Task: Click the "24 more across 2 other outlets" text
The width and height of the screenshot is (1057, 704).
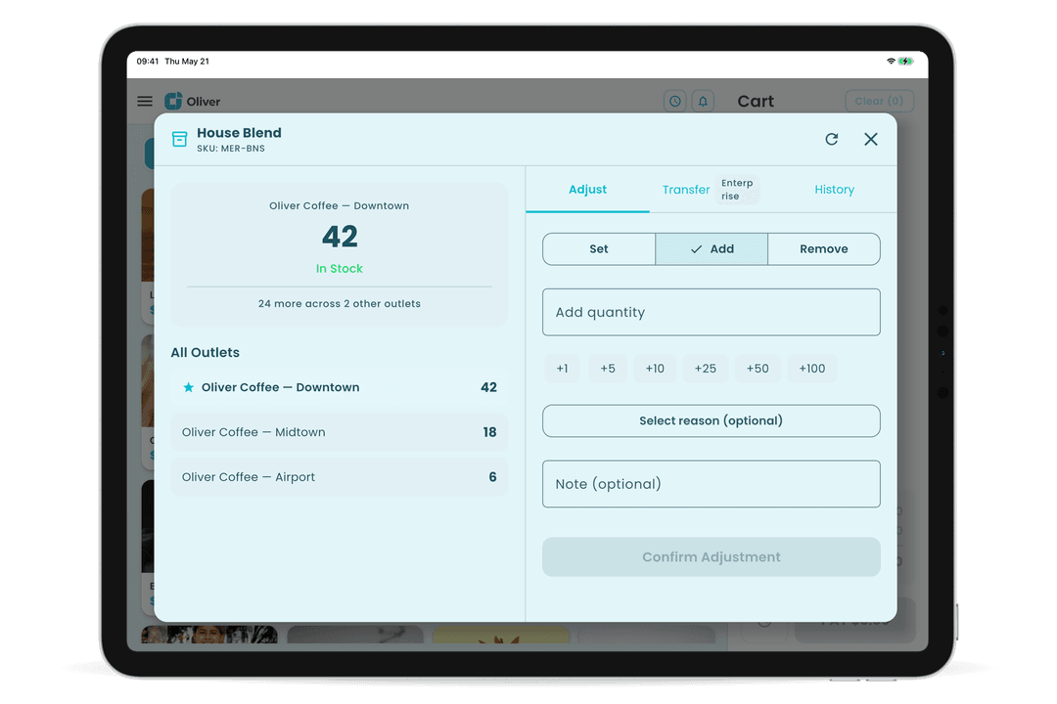Action: pos(339,304)
